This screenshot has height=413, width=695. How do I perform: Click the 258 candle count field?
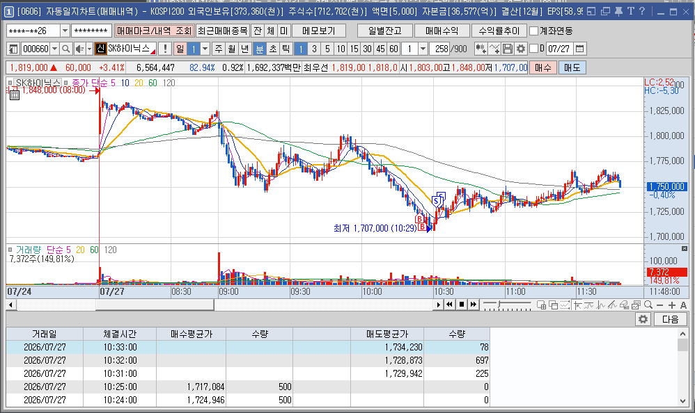click(x=439, y=49)
